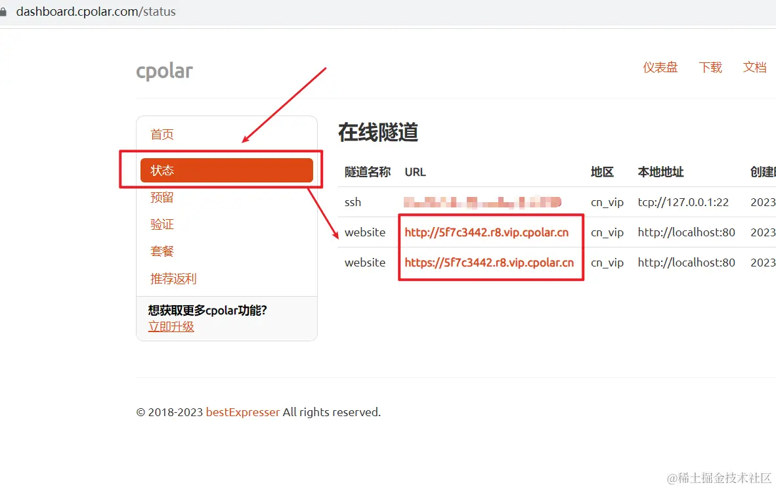Open 预留 in sidebar

tap(162, 198)
